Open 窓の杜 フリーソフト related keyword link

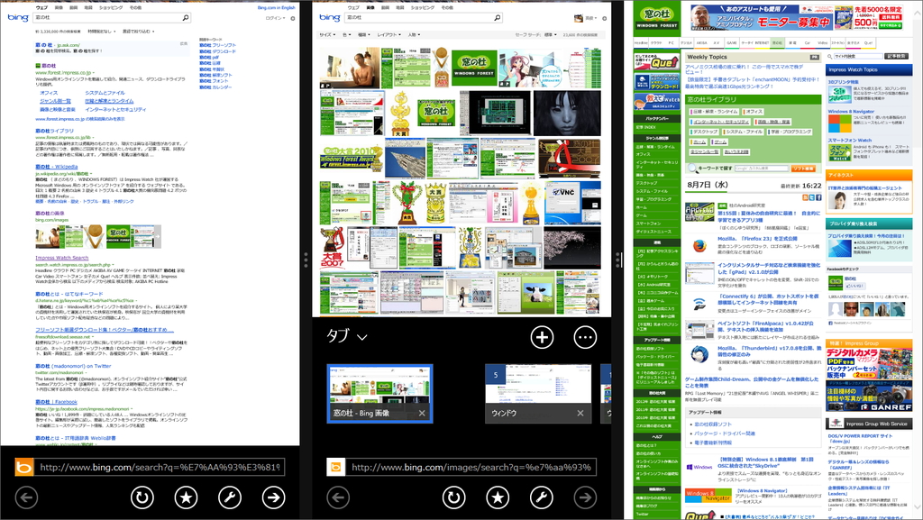(217, 45)
